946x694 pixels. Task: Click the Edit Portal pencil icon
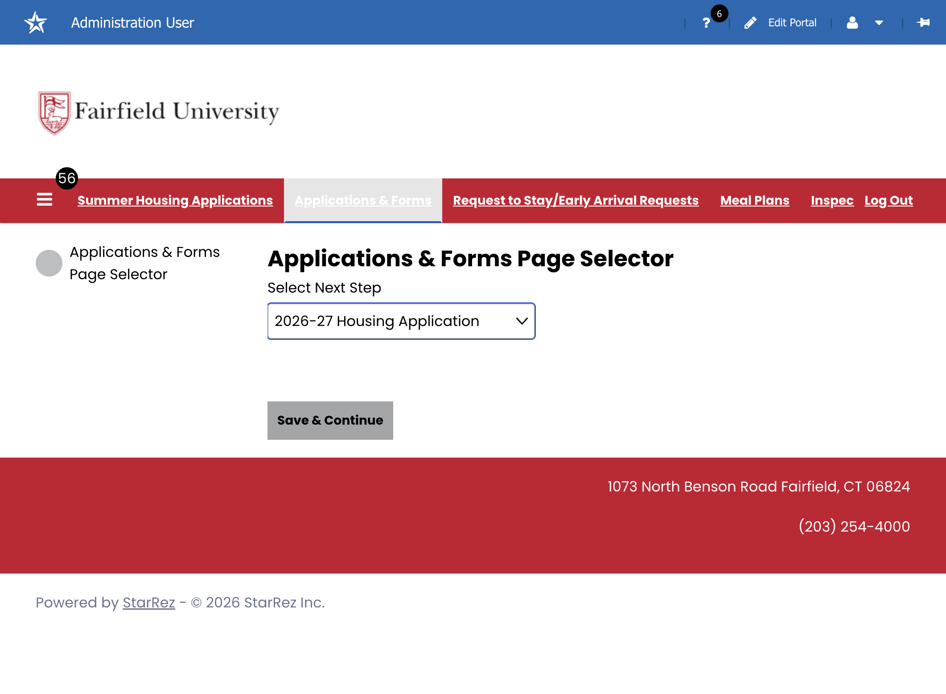coord(750,23)
